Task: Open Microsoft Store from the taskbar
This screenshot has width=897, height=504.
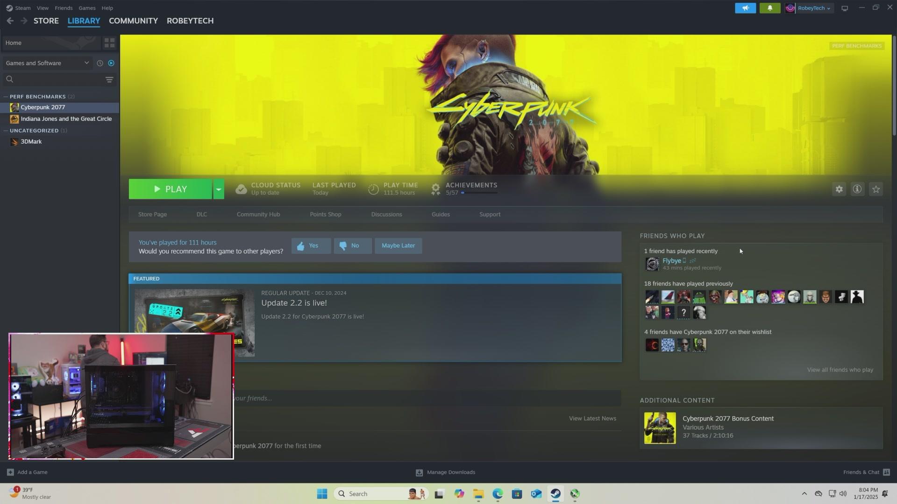Action: click(x=517, y=494)
